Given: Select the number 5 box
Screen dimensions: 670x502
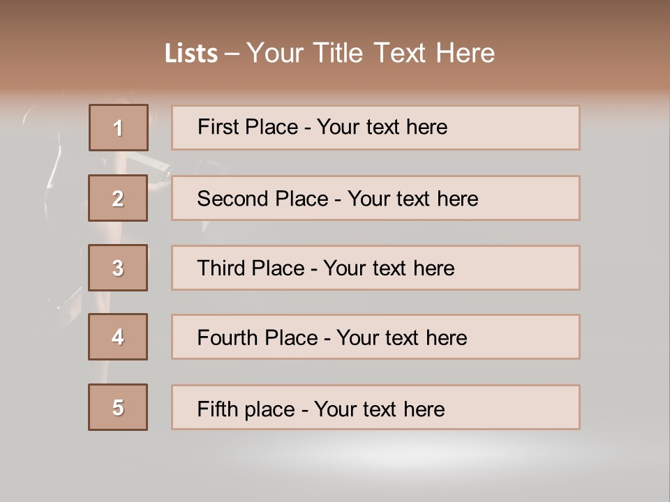Looking at the screenshot, I should [x=118, y=407].
